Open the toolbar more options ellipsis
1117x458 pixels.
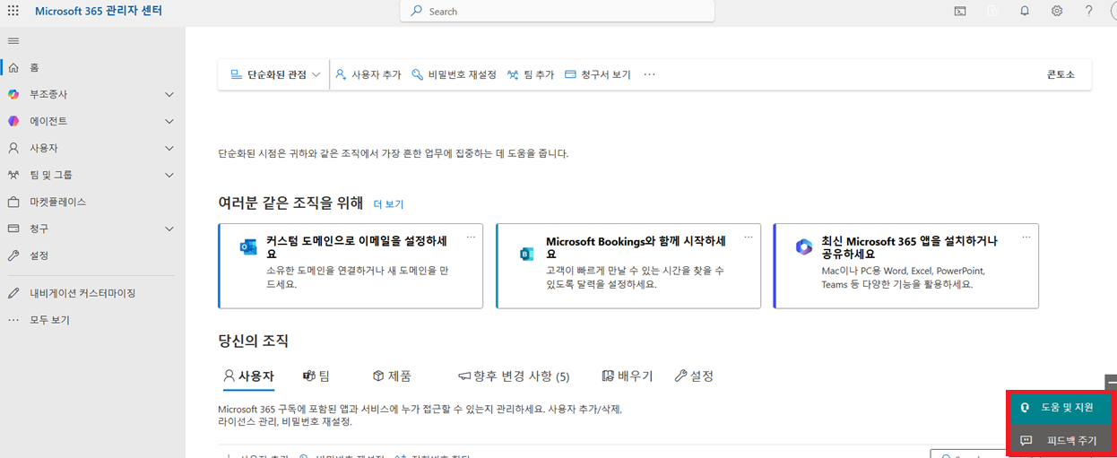650,74
